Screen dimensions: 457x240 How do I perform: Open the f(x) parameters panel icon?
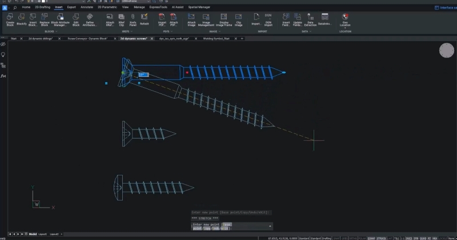[x=3, y=76]
